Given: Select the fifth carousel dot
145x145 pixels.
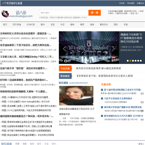Looking at the screenshot, I should 138,61.
